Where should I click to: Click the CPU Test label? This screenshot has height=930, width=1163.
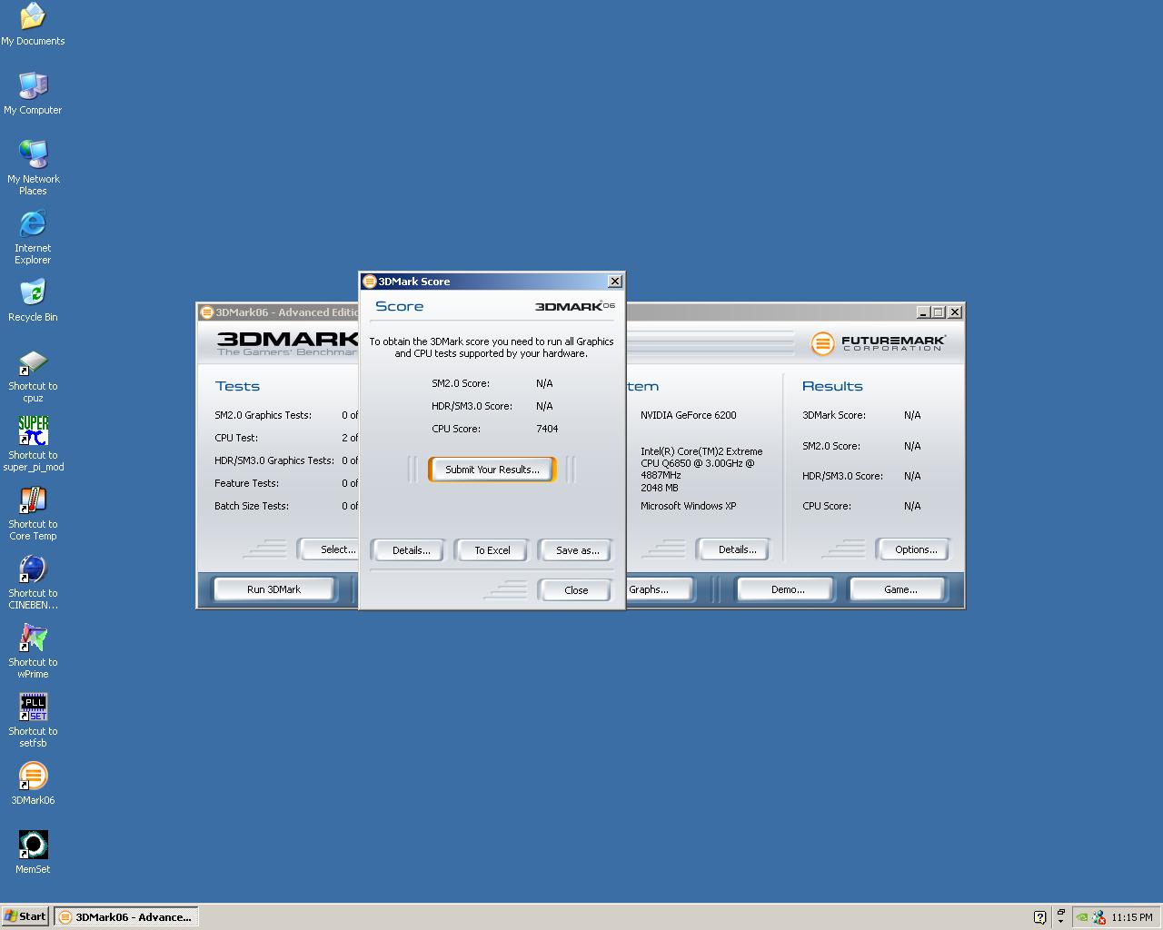(236, 438)
